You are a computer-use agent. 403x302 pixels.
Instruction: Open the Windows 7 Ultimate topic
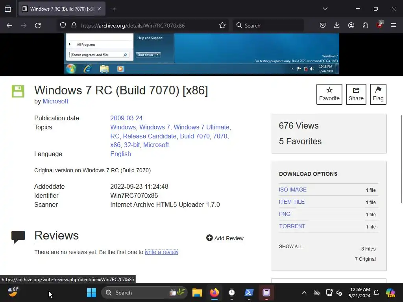point(201,127)
